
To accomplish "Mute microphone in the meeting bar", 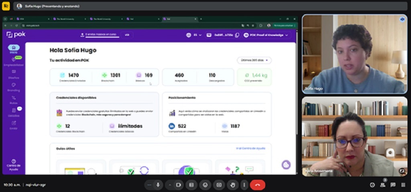I will [158, 185].
